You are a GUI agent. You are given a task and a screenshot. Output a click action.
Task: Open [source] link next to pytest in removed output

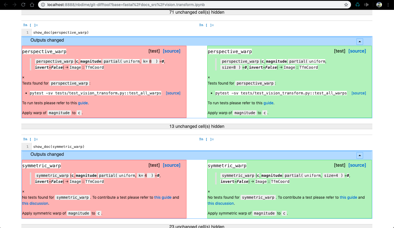173,93
